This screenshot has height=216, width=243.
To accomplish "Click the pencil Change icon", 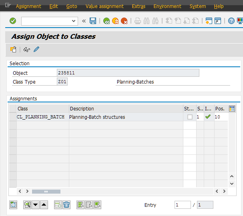I will pos(36,50).
